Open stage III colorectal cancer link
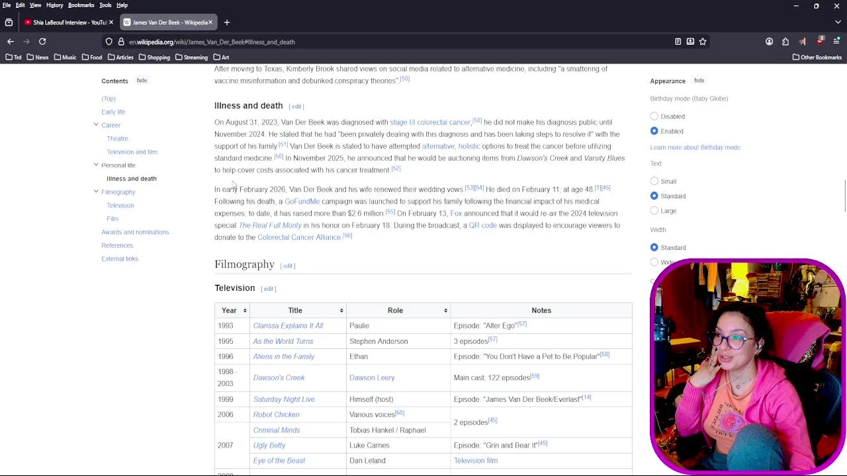 point(430,122)
